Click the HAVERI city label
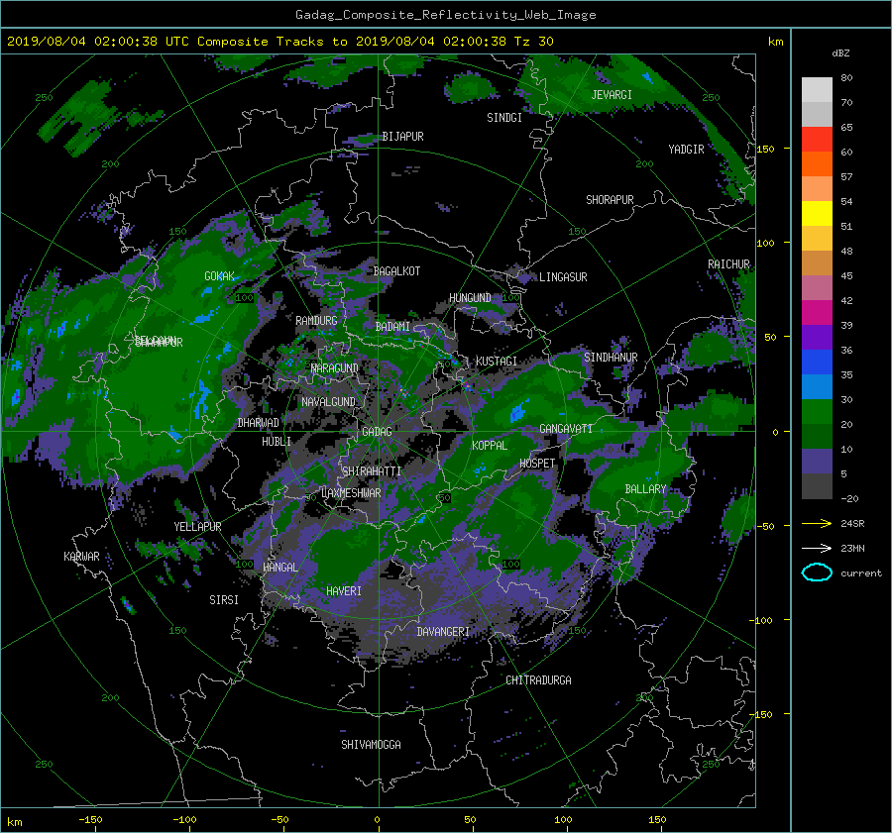The height and width of the screenshot is (833, 892). pyautogui.click(x=344, y=591)
